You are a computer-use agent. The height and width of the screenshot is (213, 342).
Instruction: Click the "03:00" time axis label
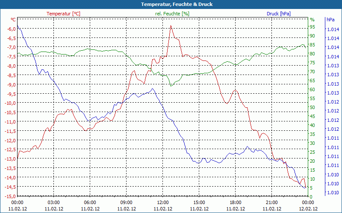(x=54, y=203)
